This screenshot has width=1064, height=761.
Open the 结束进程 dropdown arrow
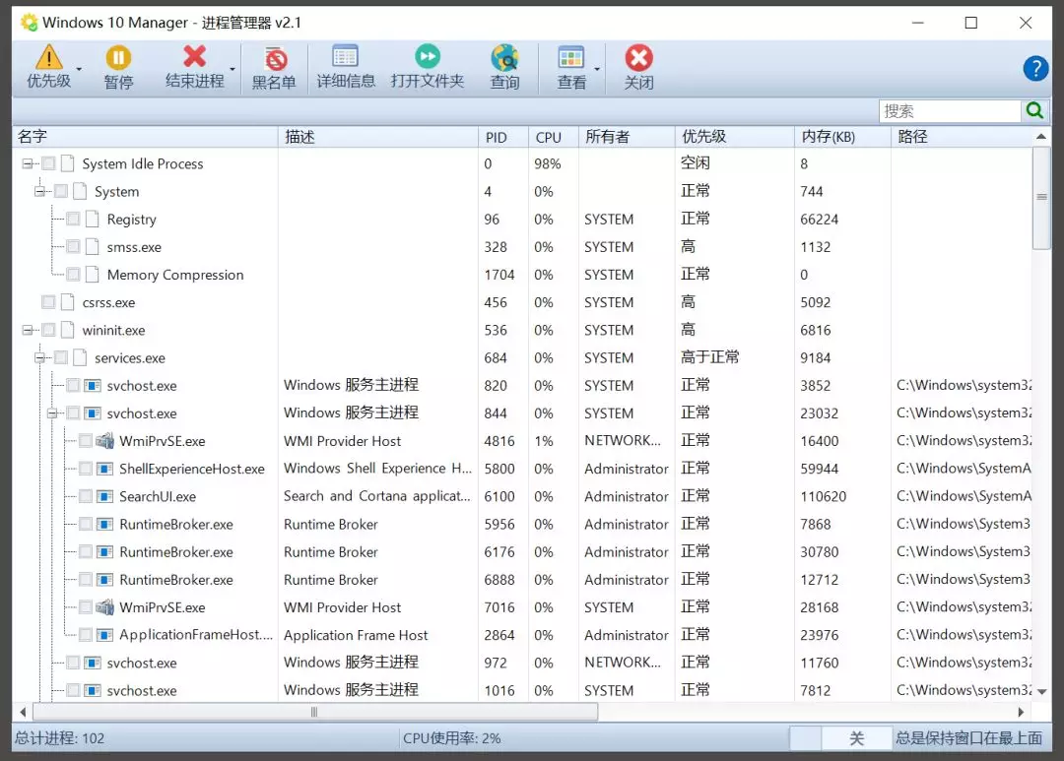pyautogui.click(x=233, y=69)
